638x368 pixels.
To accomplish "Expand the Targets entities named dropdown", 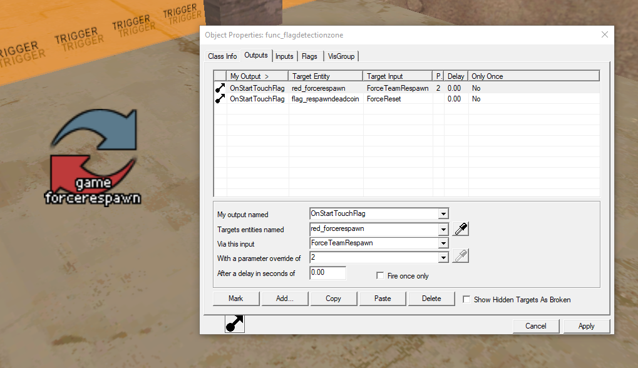I will click(443, 229).
